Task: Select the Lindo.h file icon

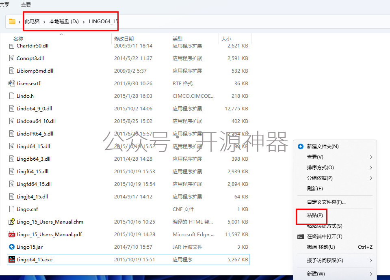Action: click(12, 96)
